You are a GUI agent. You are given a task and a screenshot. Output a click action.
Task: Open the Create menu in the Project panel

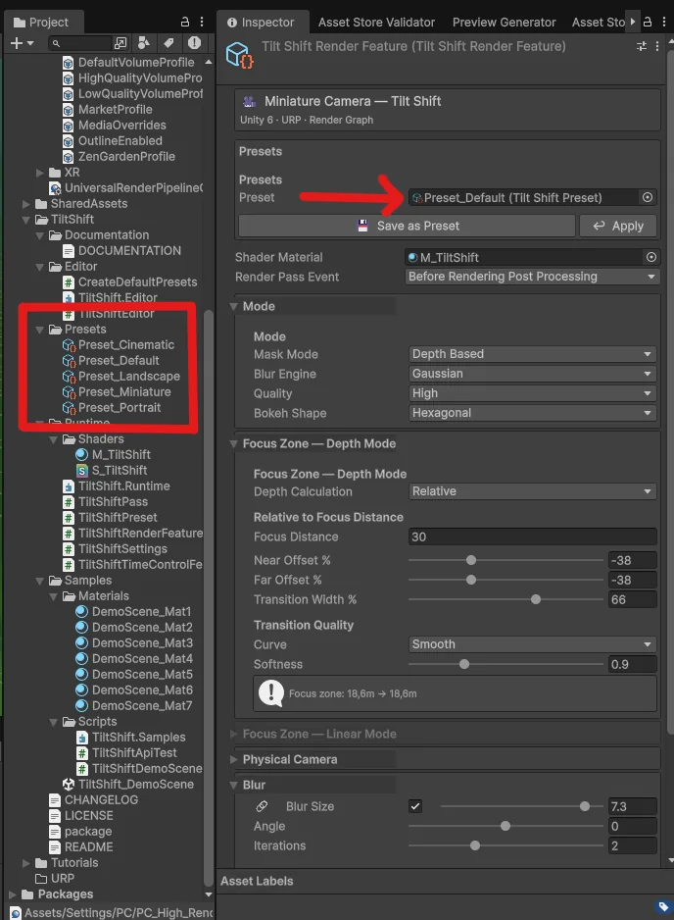pyautogui.click(x=16, y=43)
